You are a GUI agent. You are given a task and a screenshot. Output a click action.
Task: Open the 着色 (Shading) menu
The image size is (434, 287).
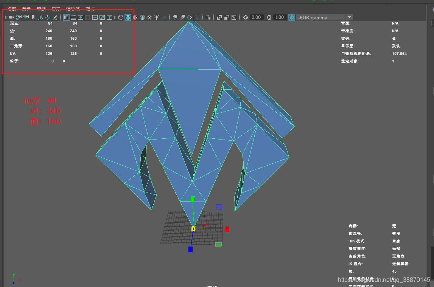pos(26,9)
